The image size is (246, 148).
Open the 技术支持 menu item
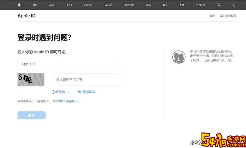(x=201, y=5)
